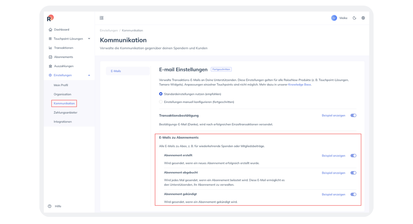Open Mein Profil settings page
Viewport: 413px width, 224px height.
[61, 85]
